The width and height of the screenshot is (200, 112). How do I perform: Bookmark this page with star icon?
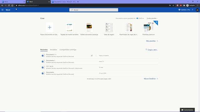(x=173, y=6)
